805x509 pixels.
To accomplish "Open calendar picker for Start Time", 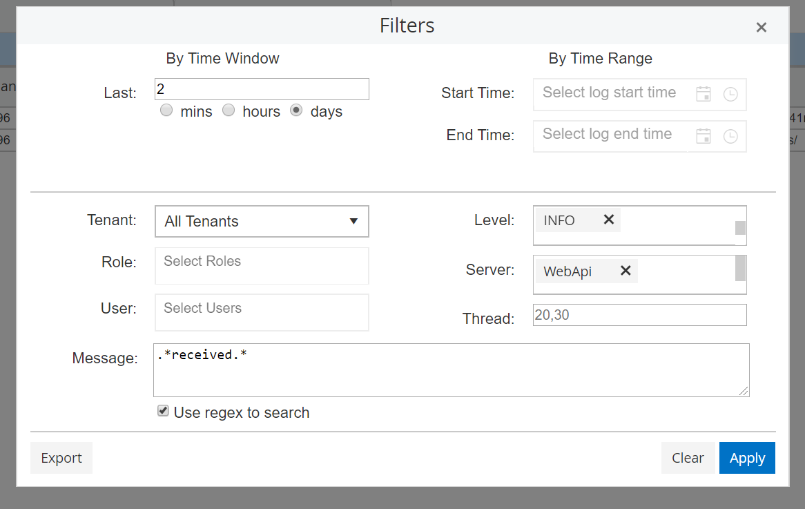I will point(704,95).
